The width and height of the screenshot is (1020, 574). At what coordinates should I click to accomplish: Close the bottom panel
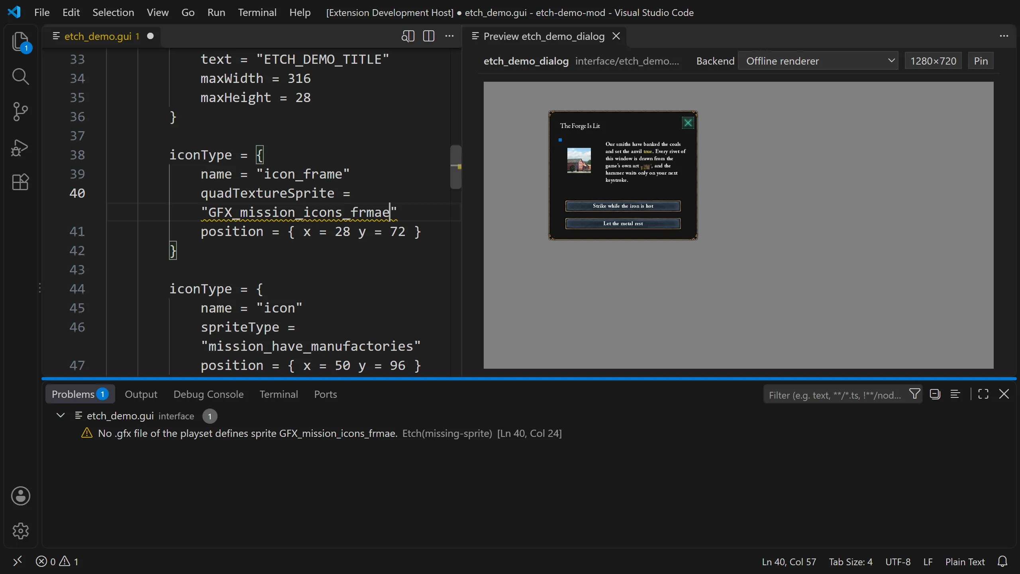point(1004,394)
